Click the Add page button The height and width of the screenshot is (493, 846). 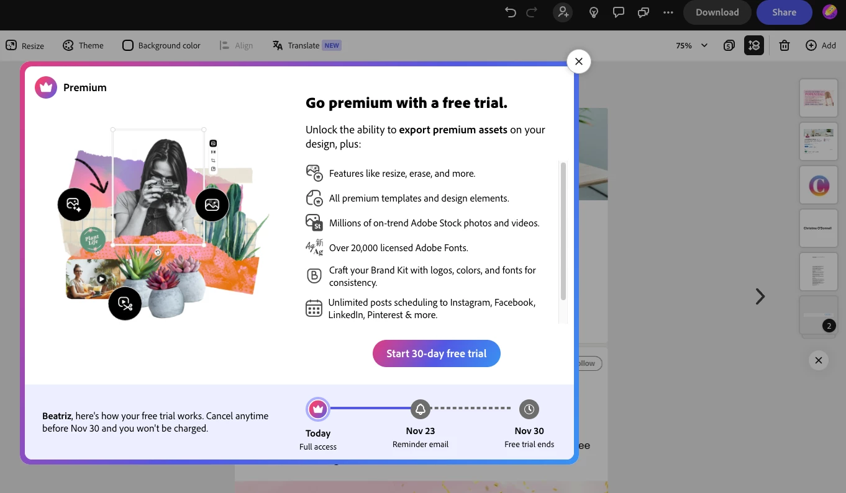tap(821, 45)
